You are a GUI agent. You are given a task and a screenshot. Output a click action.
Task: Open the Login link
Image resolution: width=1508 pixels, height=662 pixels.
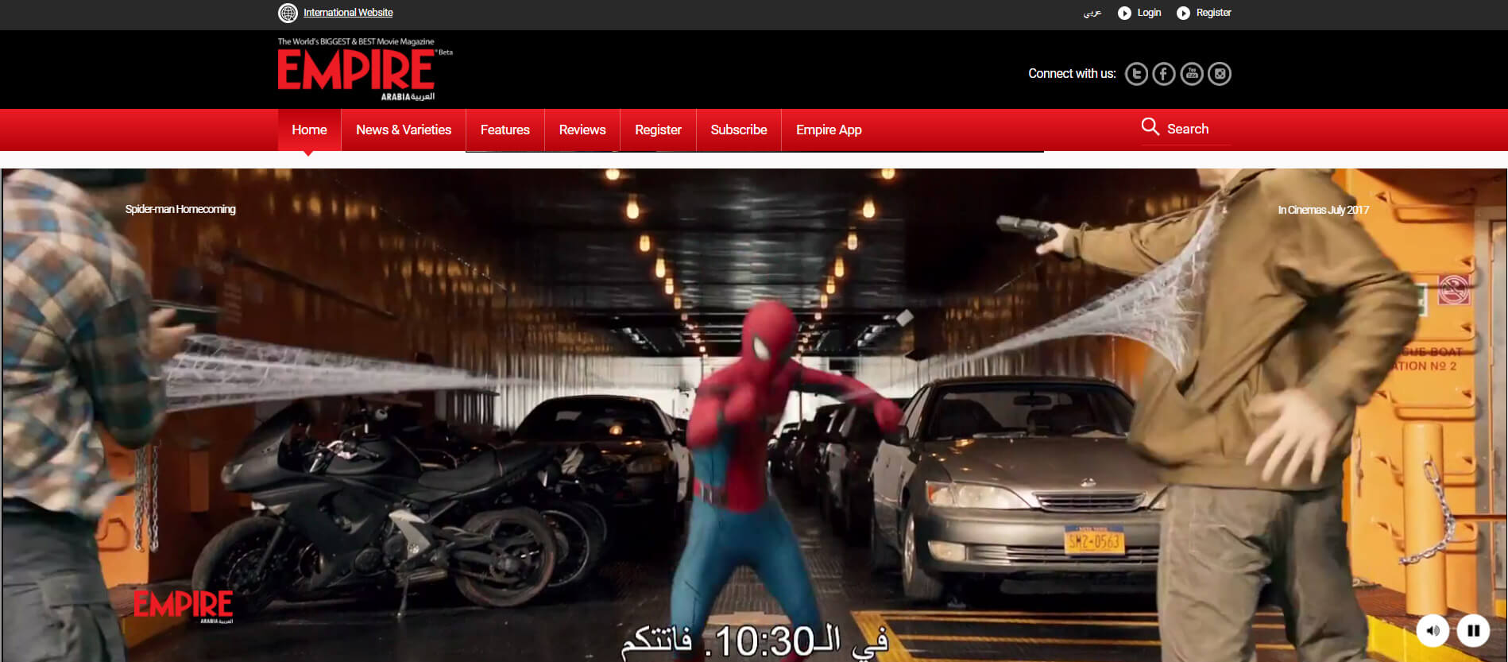[x=1149, y=13]
